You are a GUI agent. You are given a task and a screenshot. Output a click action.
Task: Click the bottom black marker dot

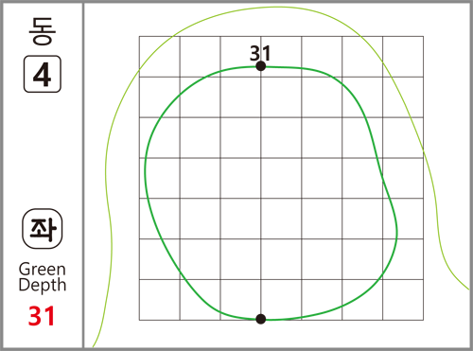261,319
